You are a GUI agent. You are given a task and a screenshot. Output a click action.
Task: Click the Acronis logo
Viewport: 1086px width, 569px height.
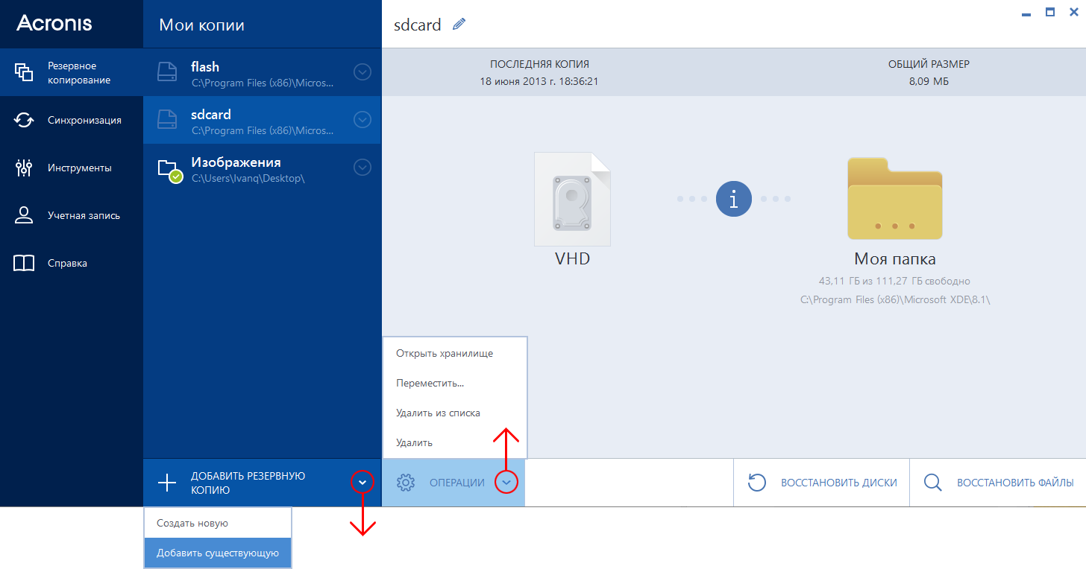[54, 23]
